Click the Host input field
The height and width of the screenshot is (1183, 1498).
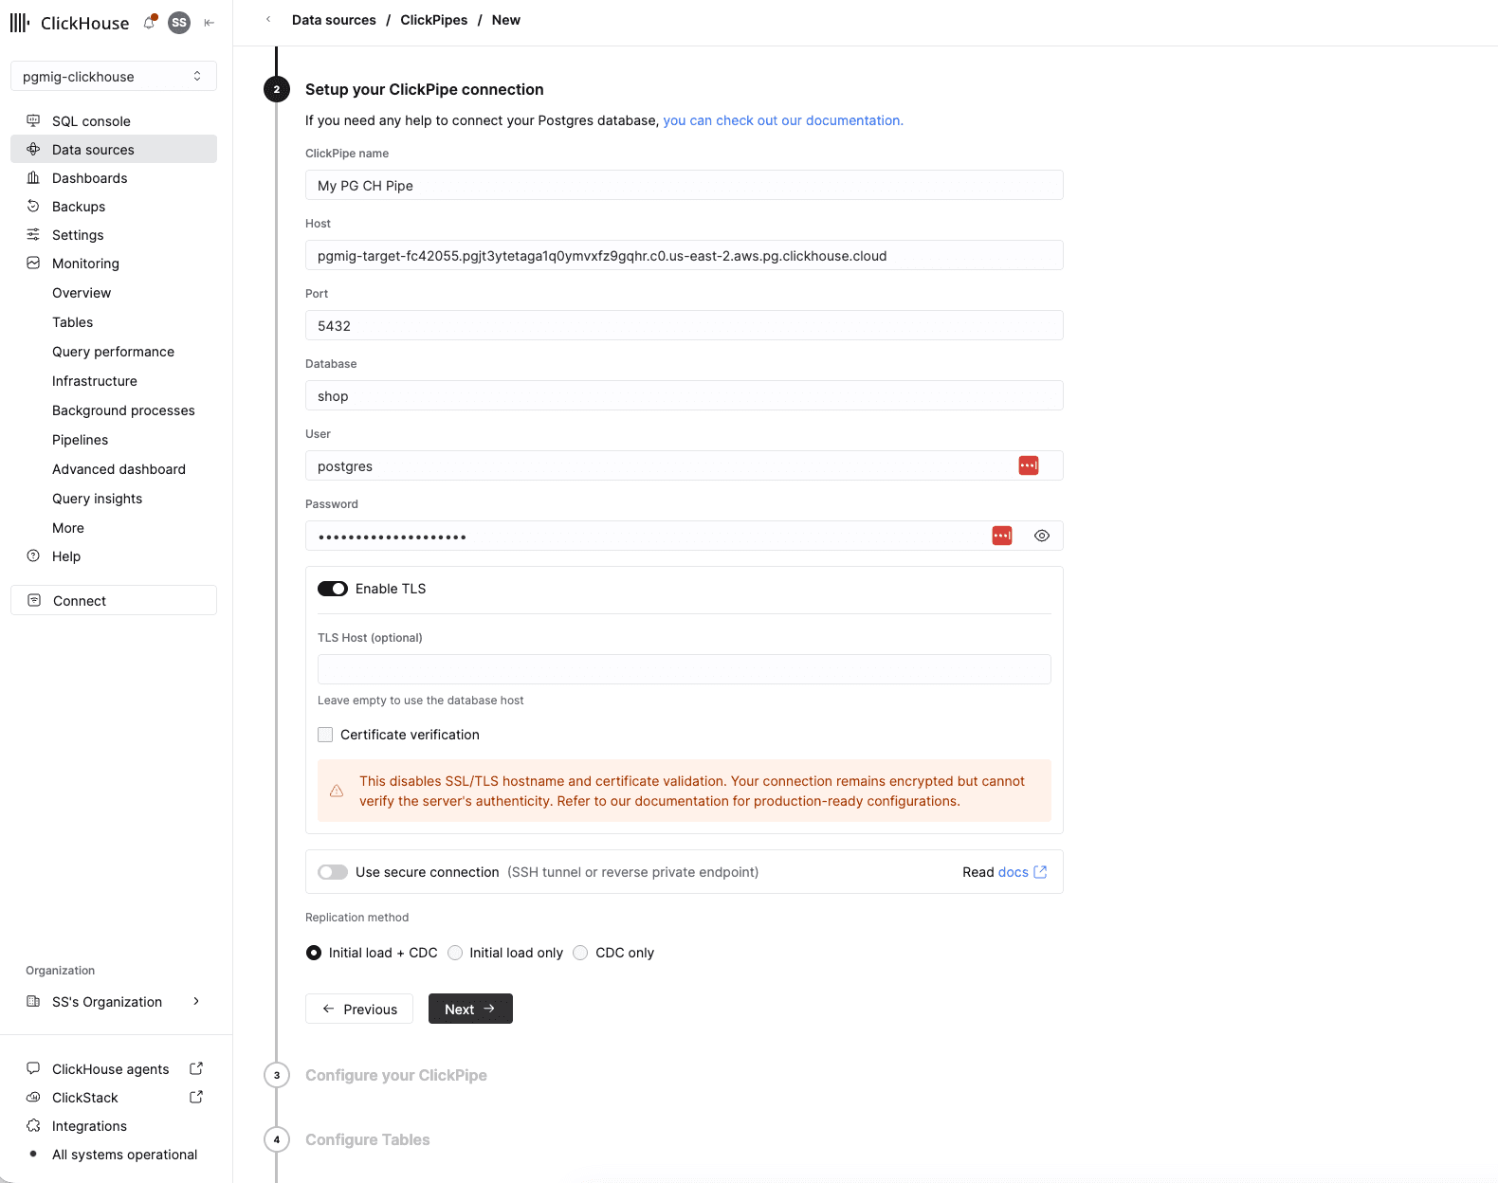[x=684, y=255]
